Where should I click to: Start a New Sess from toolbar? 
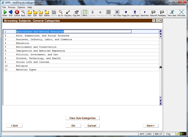point(172,13)
